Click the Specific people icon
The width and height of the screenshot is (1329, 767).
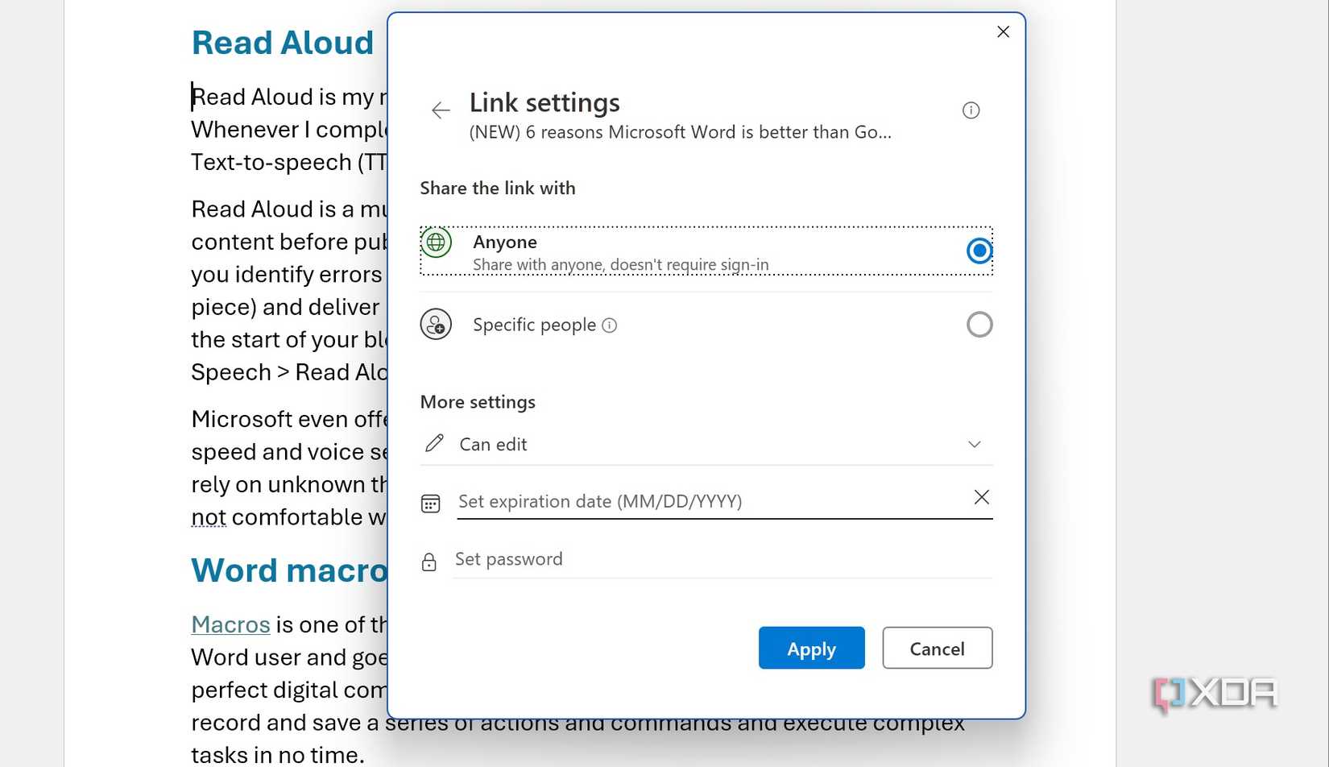[x=436, y=324]
